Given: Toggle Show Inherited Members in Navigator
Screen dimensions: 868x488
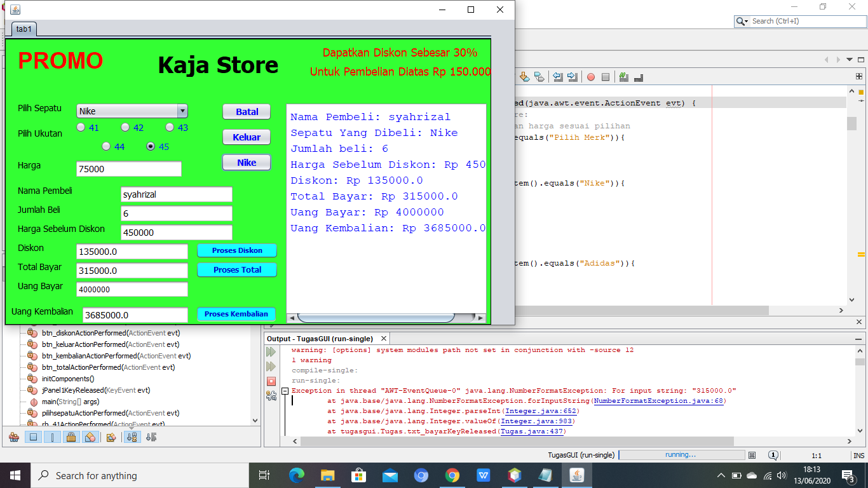Looking at the screenshot, I should pos(13,437).
